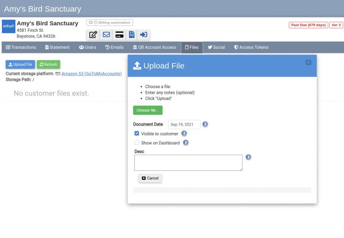Open the Social tab
This screenshot has height=238, width=344.
coord(216,47)
